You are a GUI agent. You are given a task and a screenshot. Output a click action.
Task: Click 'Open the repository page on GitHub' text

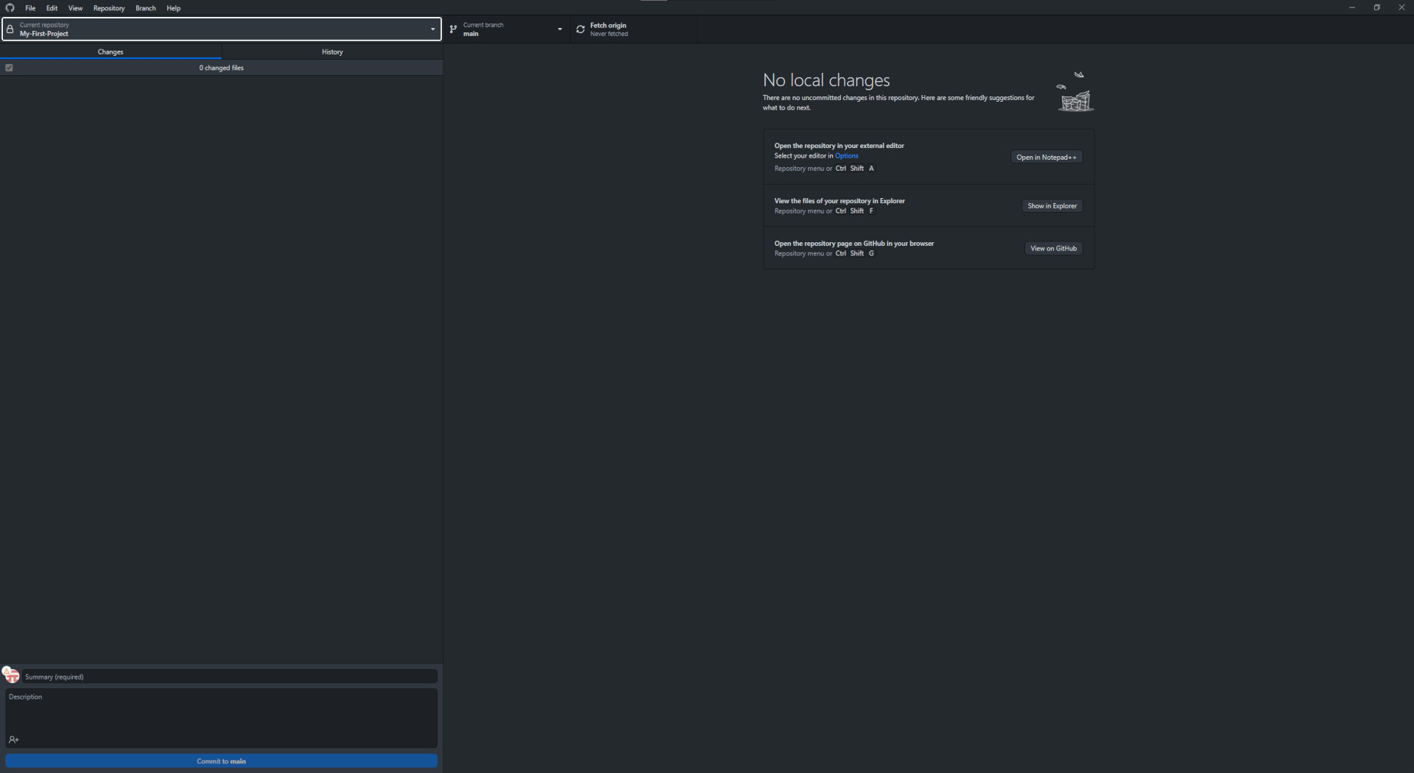click(x=854, y=244)
